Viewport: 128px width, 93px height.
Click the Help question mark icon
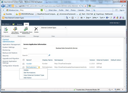(x=107, y=18)
